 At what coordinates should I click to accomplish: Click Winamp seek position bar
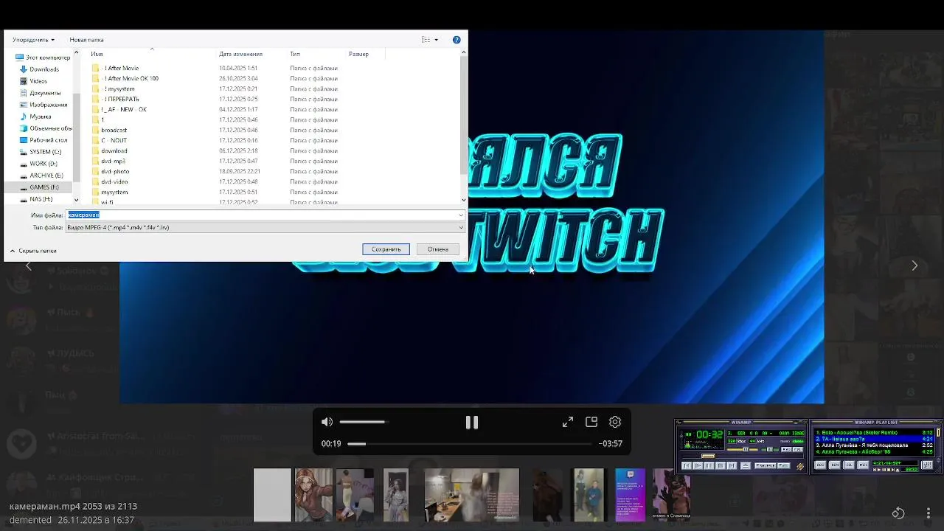(x=743, y=457)
